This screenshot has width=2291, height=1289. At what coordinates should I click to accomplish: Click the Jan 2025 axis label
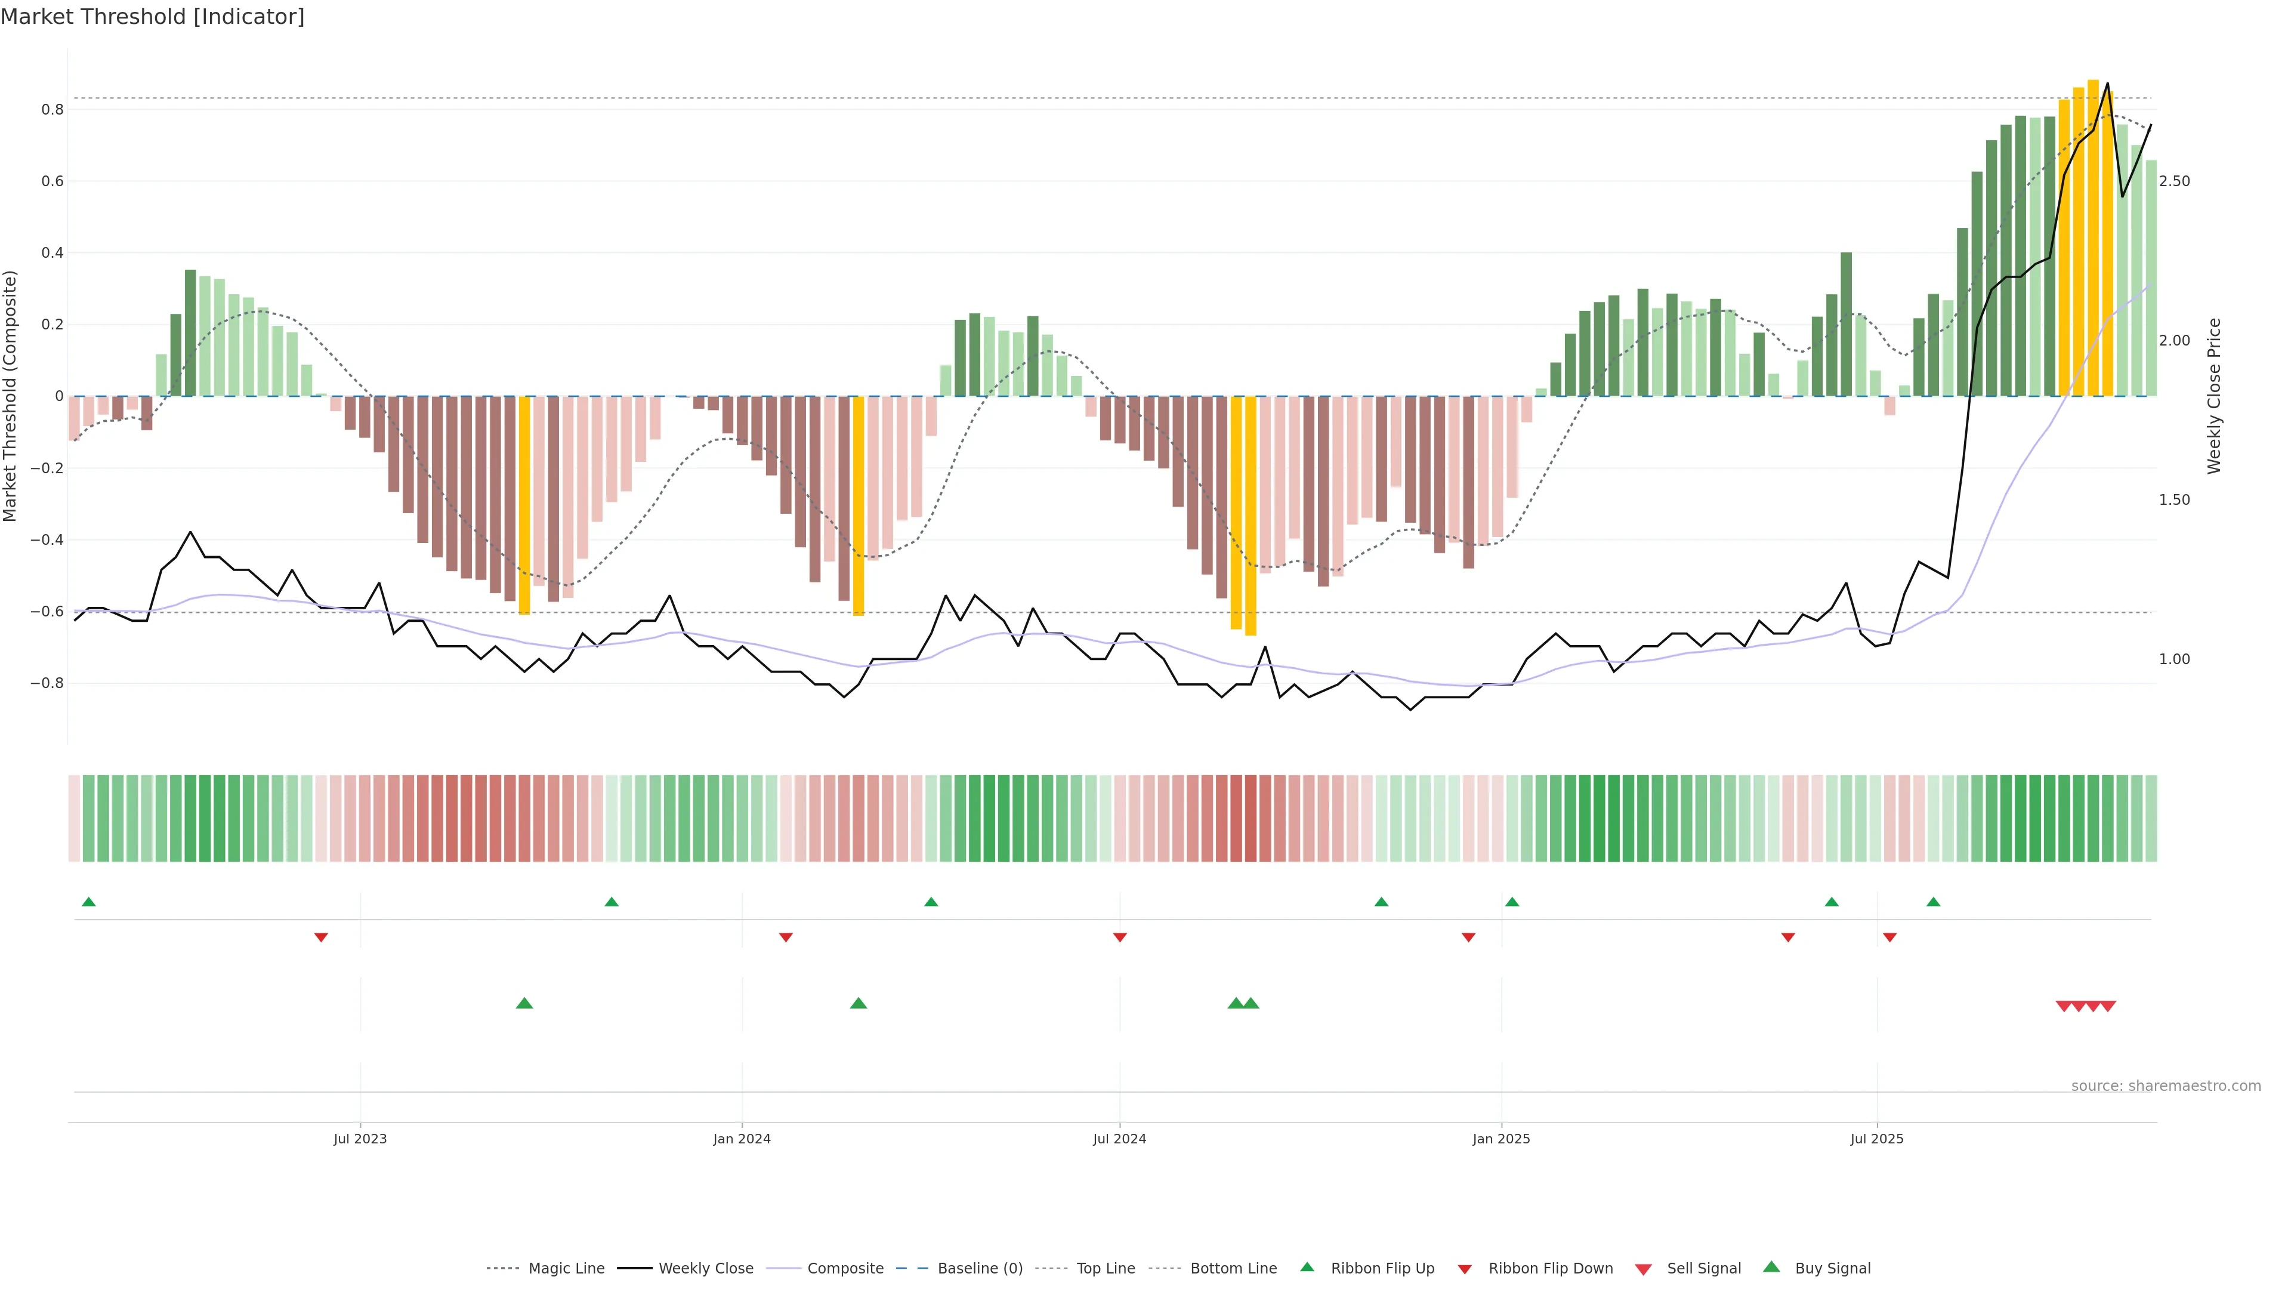pos(1500,1139)
